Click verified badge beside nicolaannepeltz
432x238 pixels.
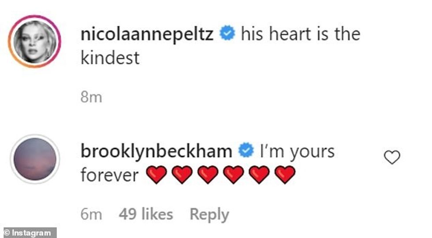pyautogui.click(x=227, y=34)
